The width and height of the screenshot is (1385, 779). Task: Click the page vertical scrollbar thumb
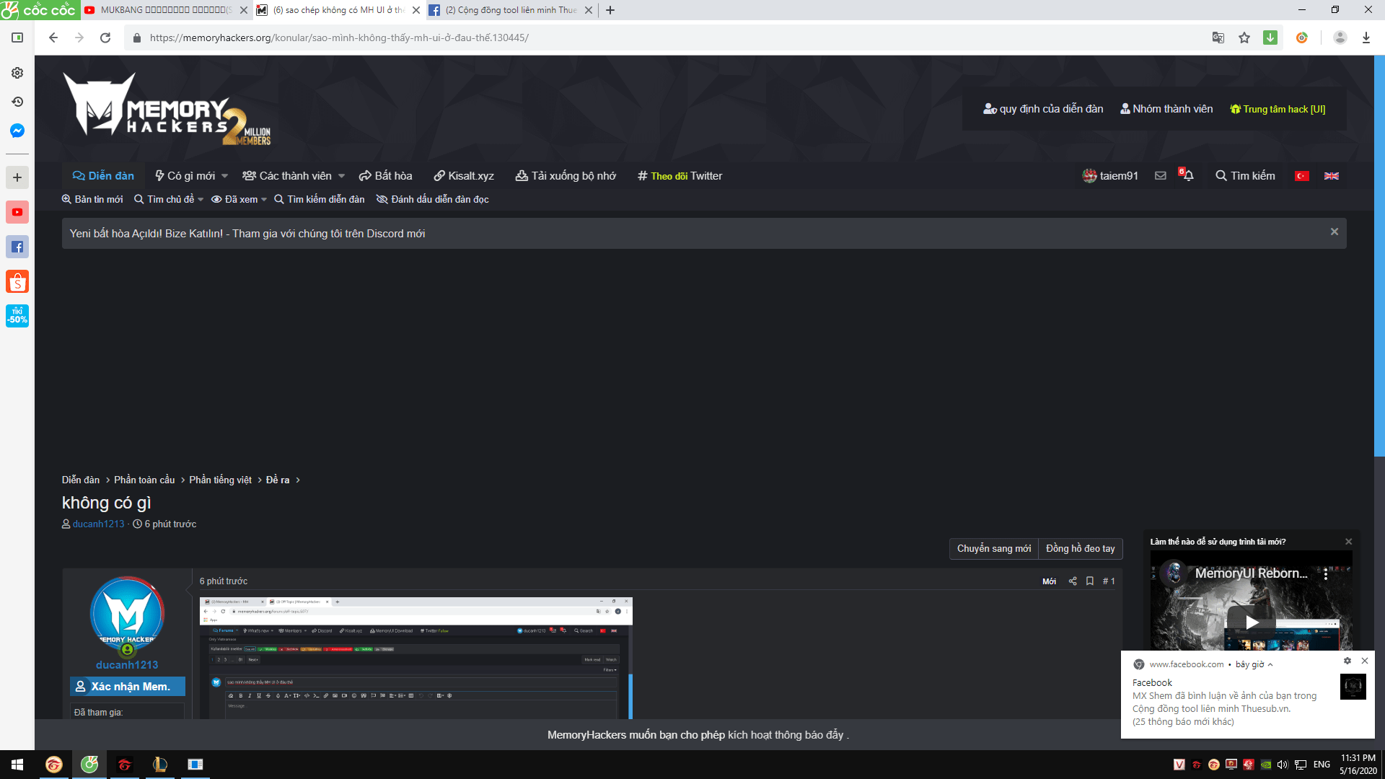[x=1379, y=256]
